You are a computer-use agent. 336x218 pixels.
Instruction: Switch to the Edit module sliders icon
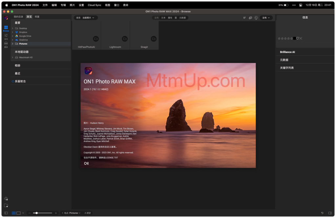6,35
